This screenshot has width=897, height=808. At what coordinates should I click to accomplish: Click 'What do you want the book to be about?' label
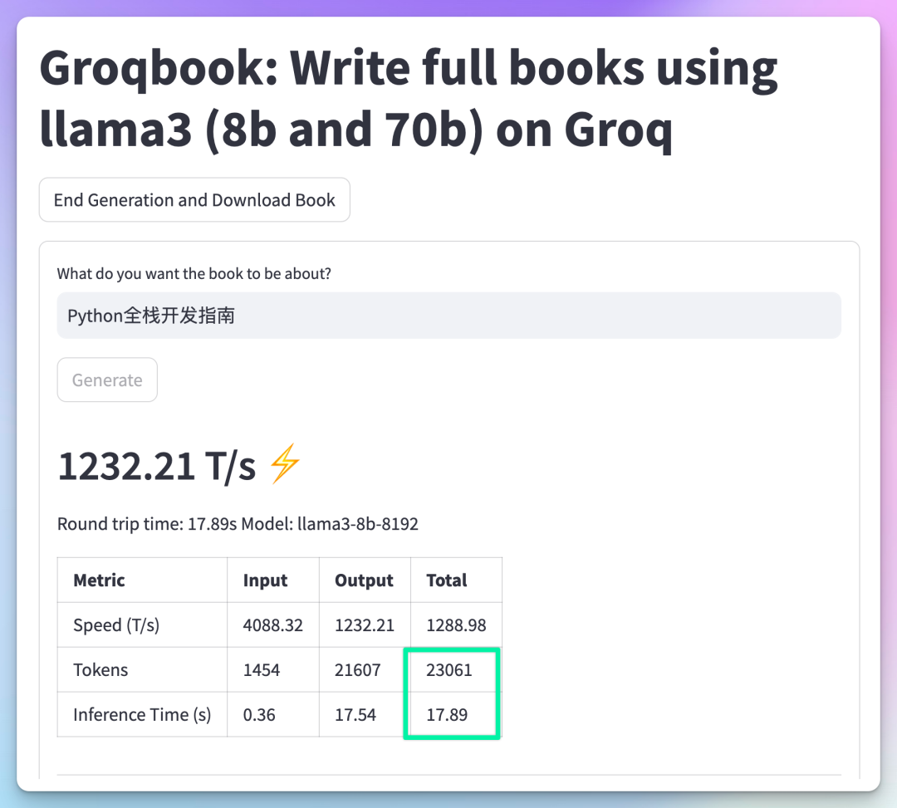[x=194, y=273]
